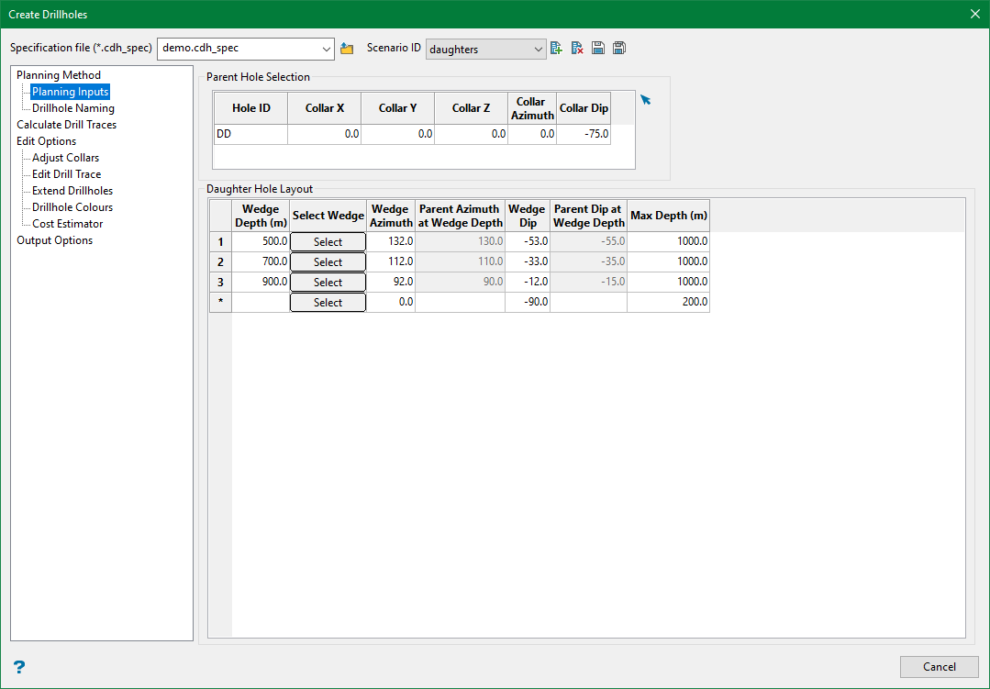Click the Wedge Depth cell in row 2
Image resolution: width=990 pixels, height=689 pixels.
click(x=261, y=262)
